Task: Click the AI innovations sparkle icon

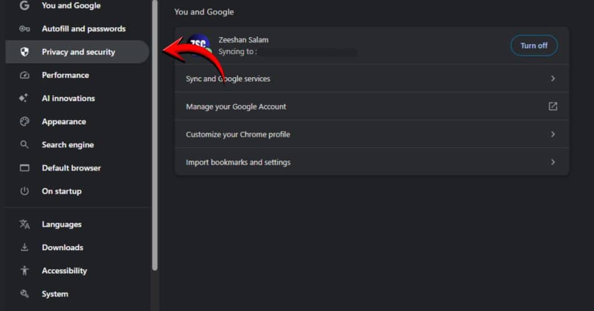Action: tap(24, 99)
